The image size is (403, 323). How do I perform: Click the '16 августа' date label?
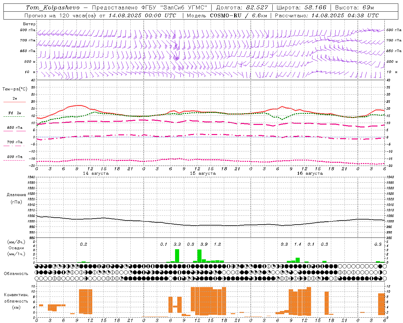[x=310, y=173]
